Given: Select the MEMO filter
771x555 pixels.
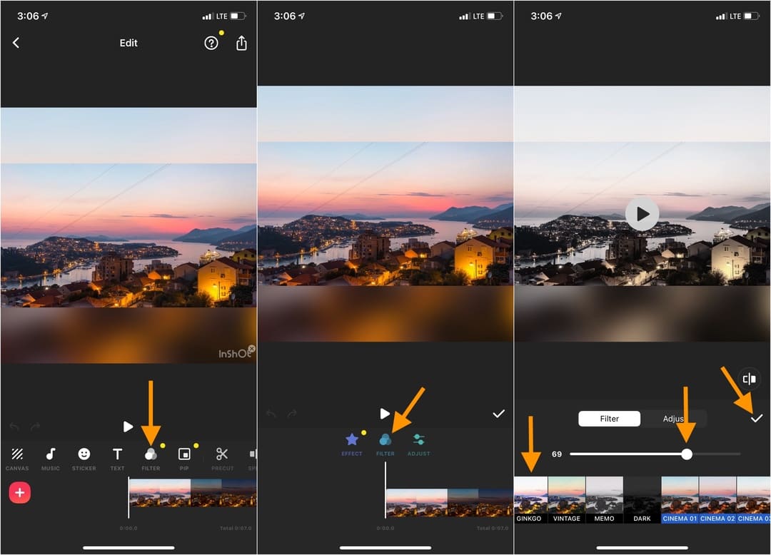Looking at the screenshot, I should pyautogui.click(x=605, y=500).
